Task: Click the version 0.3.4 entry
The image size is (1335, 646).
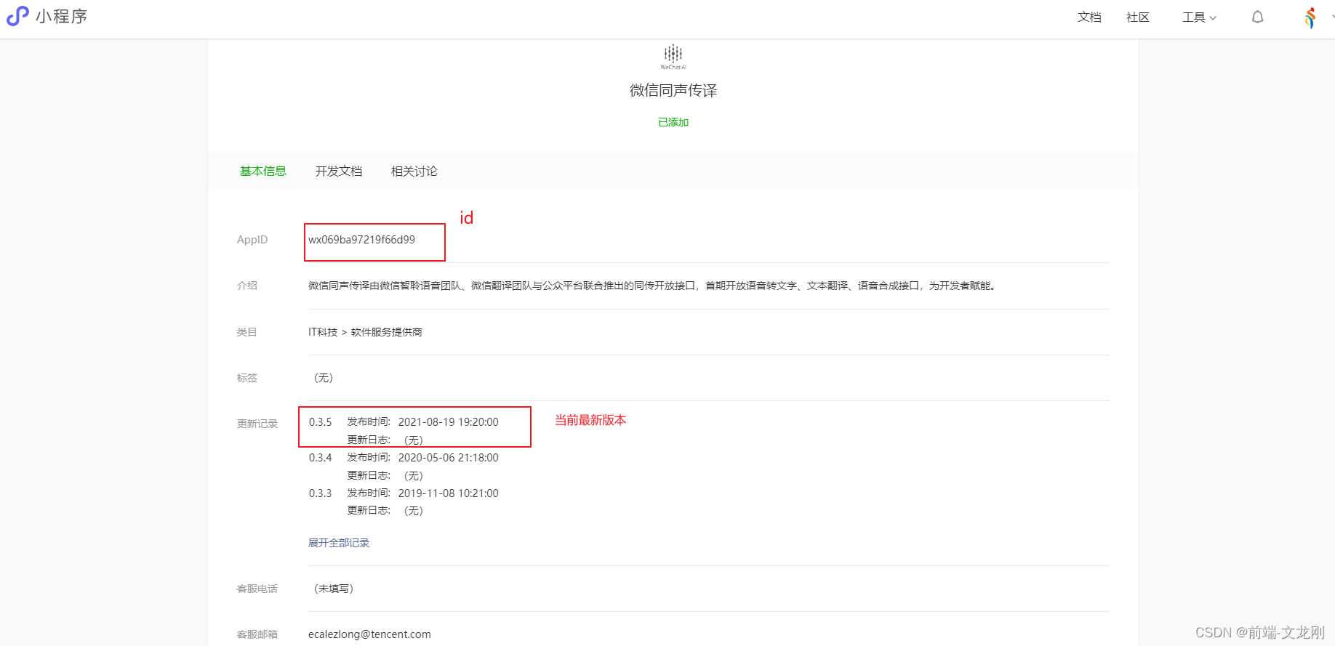Action: [320, 458]
